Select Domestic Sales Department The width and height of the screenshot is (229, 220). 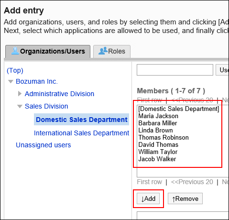point(82,120)
